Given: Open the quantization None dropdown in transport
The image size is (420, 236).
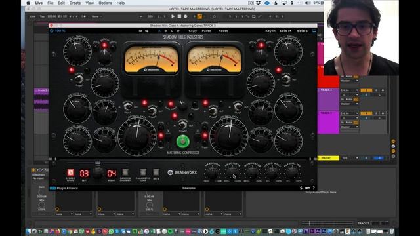Looking at the screenshot, I should tap(96, 16).
